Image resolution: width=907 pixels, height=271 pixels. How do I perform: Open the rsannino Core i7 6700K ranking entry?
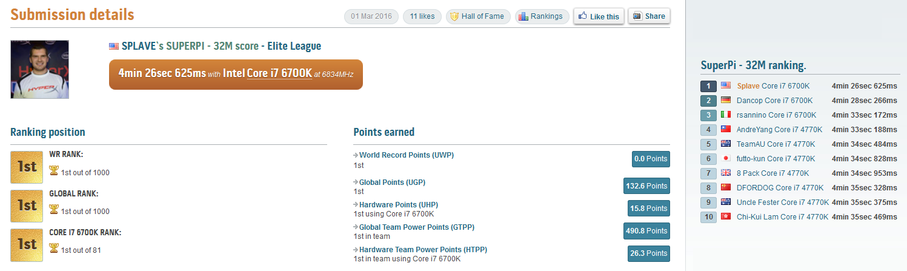click(776, 115)
